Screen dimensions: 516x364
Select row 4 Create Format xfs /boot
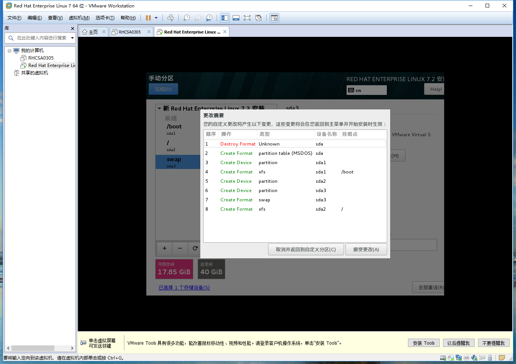(295, 172)
